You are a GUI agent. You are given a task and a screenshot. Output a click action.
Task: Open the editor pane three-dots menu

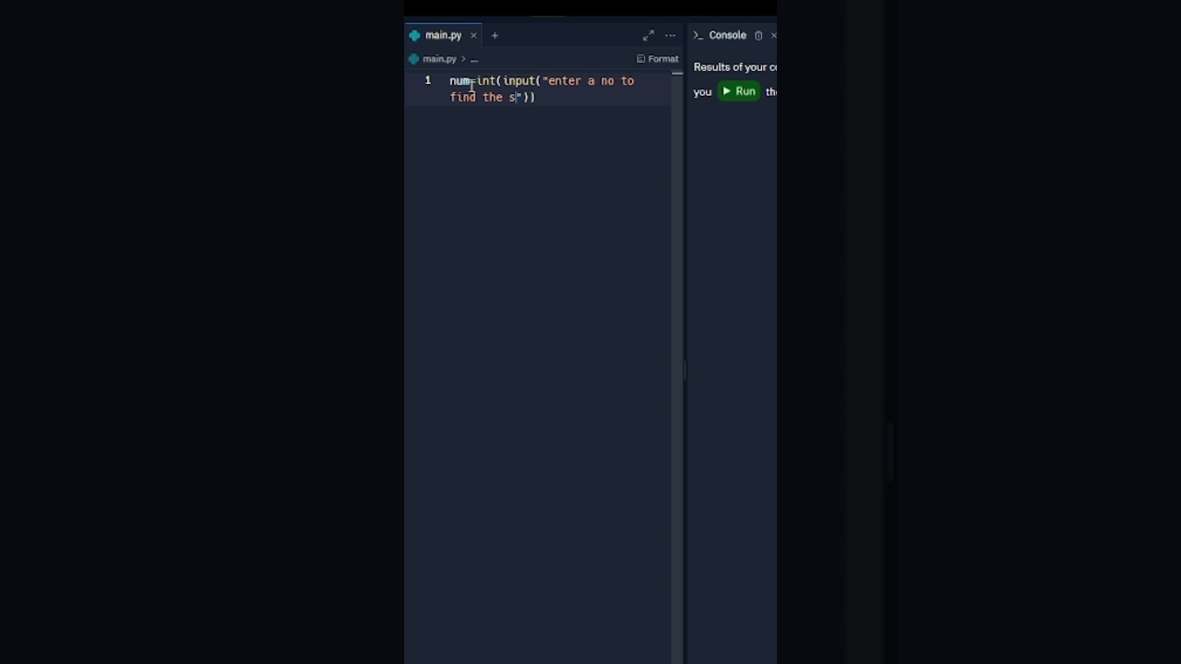pos(671,36)
